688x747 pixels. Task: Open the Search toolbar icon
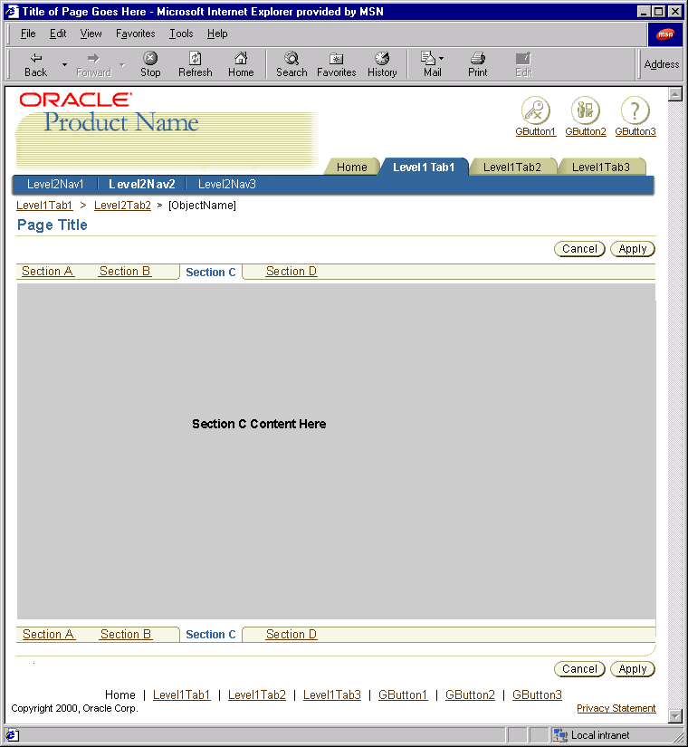tap(291, 63)
